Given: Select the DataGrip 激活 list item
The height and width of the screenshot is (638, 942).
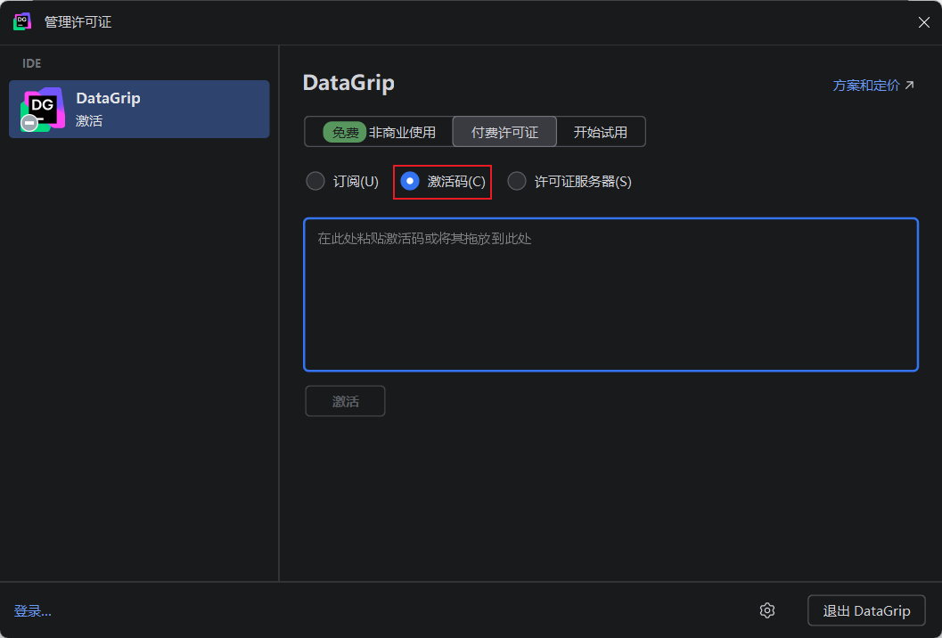Looking at the screenshot, I should 139,110.
